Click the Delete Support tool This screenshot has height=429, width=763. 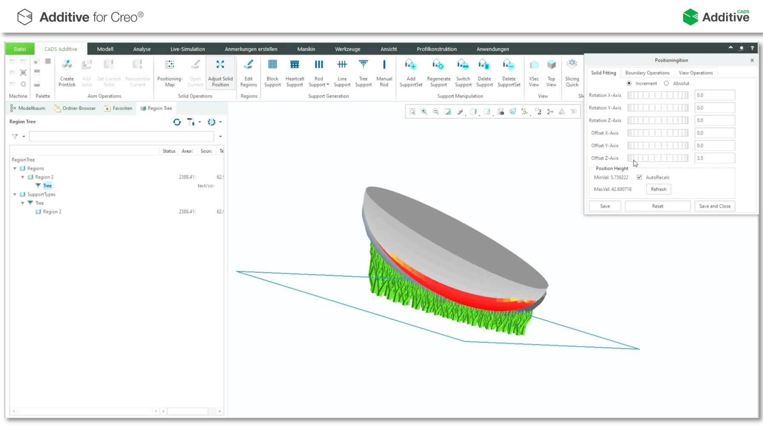pyautogui.click(x=485, y=73)
